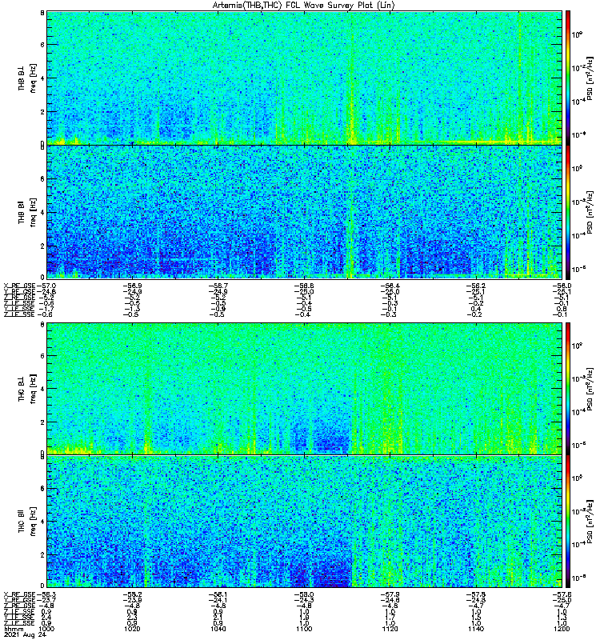Click the 1200 time tick label
600x640 pixels.
(562, 629)
